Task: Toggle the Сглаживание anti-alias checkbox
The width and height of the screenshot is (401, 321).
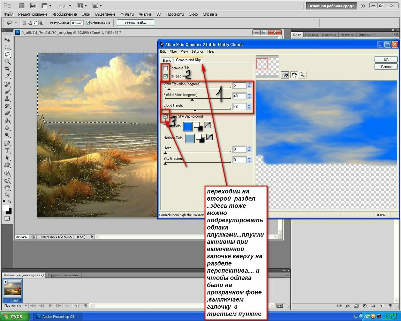Action: (x=88, y=23)
